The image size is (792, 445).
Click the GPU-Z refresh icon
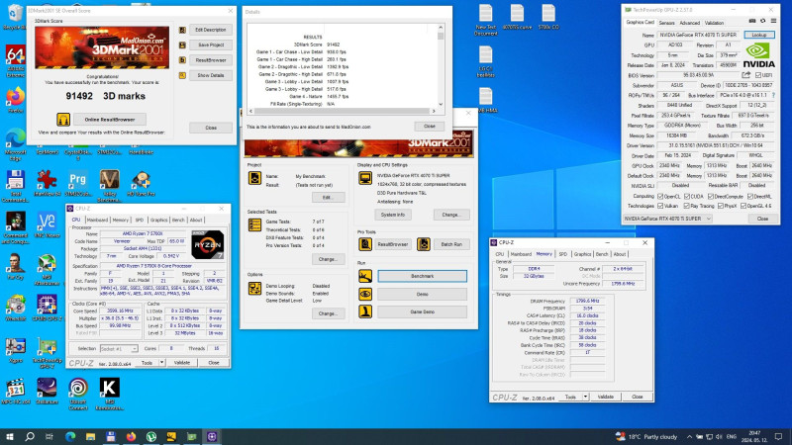[762, 21]
